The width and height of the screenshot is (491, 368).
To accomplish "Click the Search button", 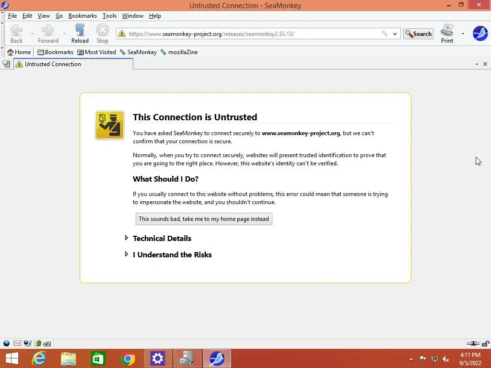I will (418, 34).
